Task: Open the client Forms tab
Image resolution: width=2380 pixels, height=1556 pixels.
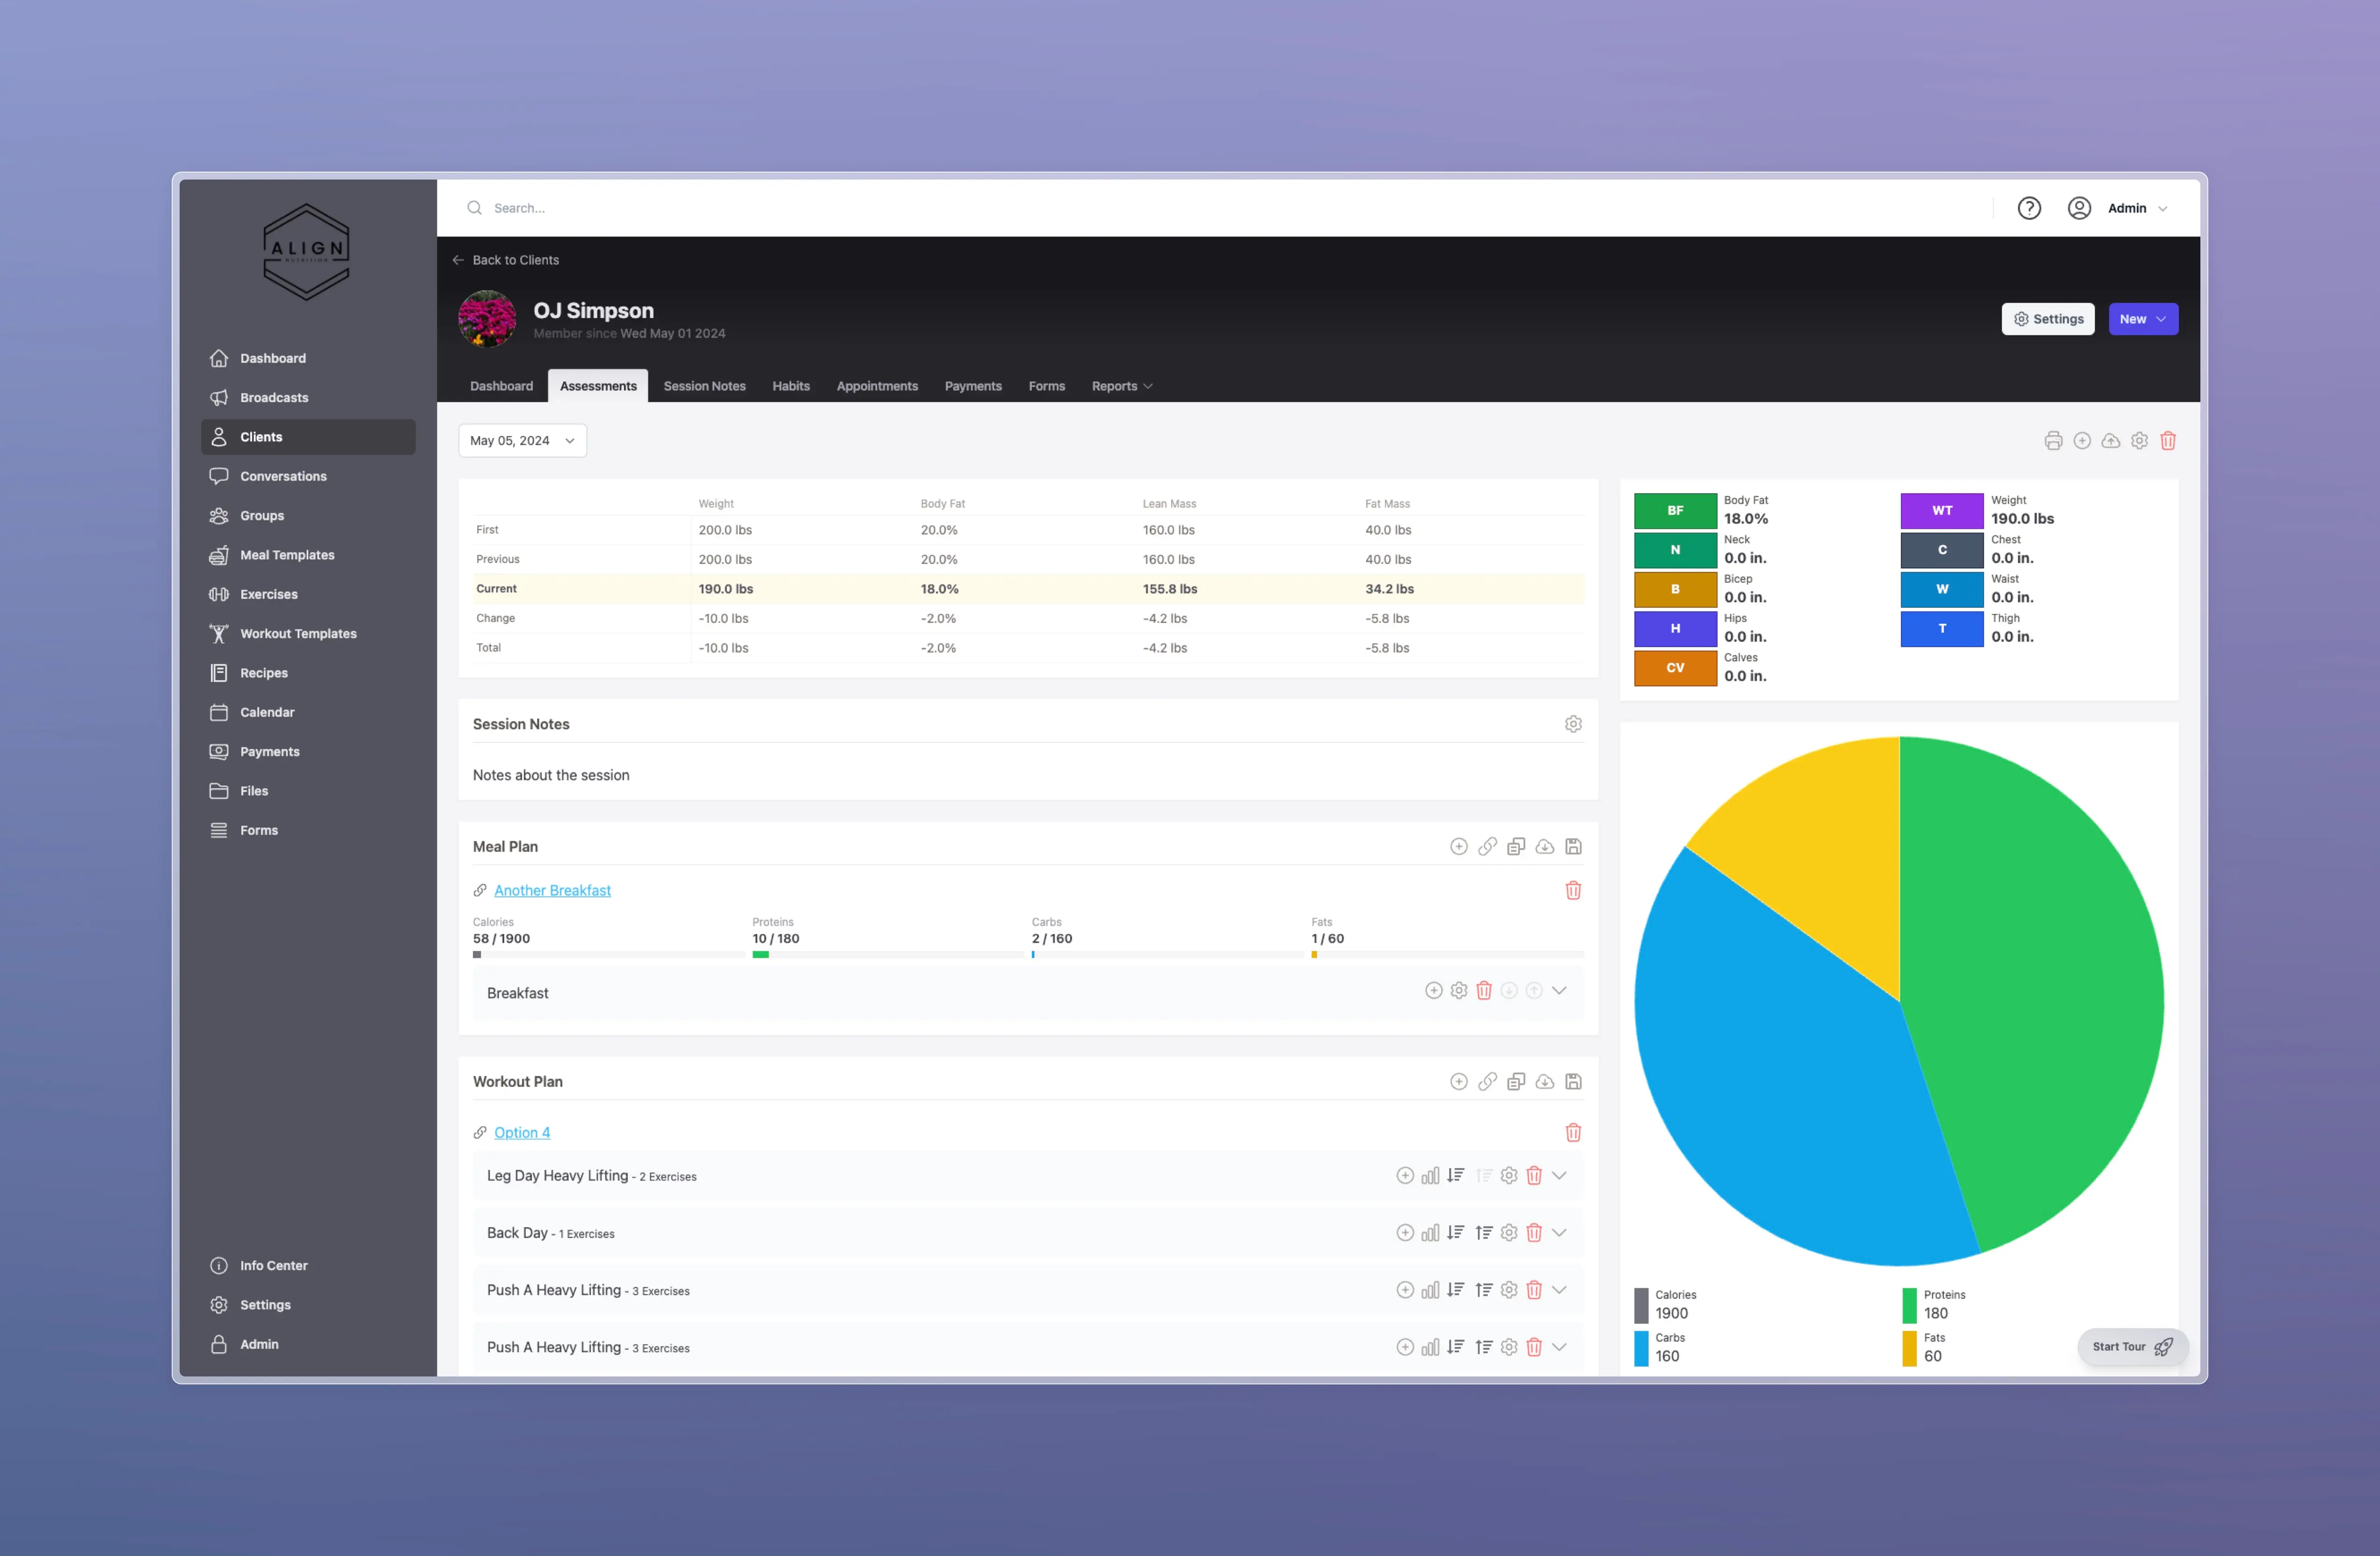Action: tap(1047, 386)
